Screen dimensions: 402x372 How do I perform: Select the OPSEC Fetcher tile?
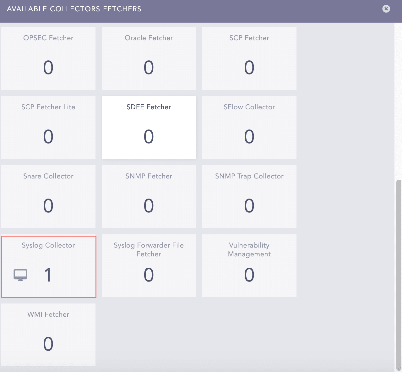tap(48, 58)
